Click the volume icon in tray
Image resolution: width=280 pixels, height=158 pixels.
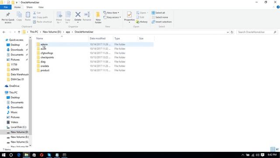click(x=258, y=155)
